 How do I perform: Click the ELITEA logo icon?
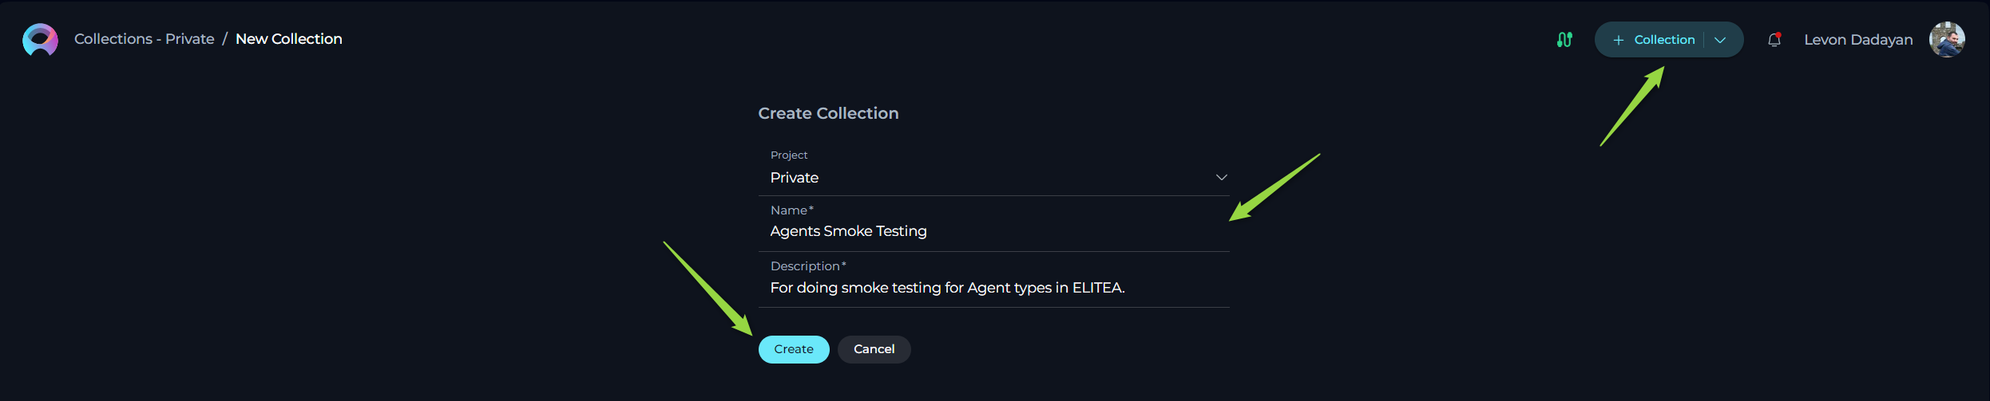(40, 39)
